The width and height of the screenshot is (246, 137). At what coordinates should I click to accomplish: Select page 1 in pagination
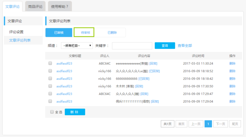208,124
